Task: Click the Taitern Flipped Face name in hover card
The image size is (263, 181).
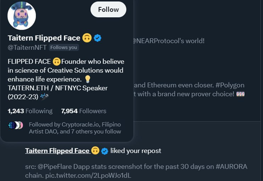Action: pos(44,38)
